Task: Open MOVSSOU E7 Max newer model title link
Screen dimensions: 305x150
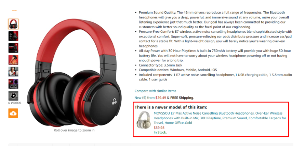Action: 220,118
